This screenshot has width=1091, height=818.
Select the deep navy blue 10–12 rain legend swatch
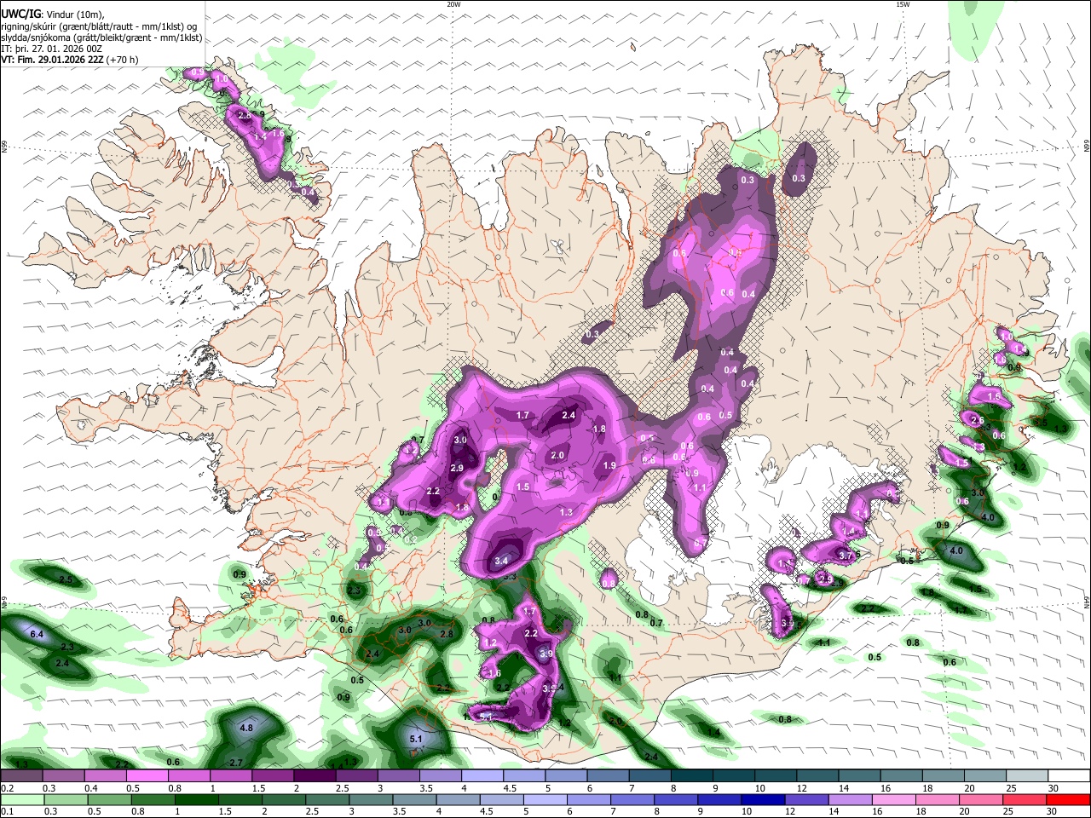(x=763, y=799)
